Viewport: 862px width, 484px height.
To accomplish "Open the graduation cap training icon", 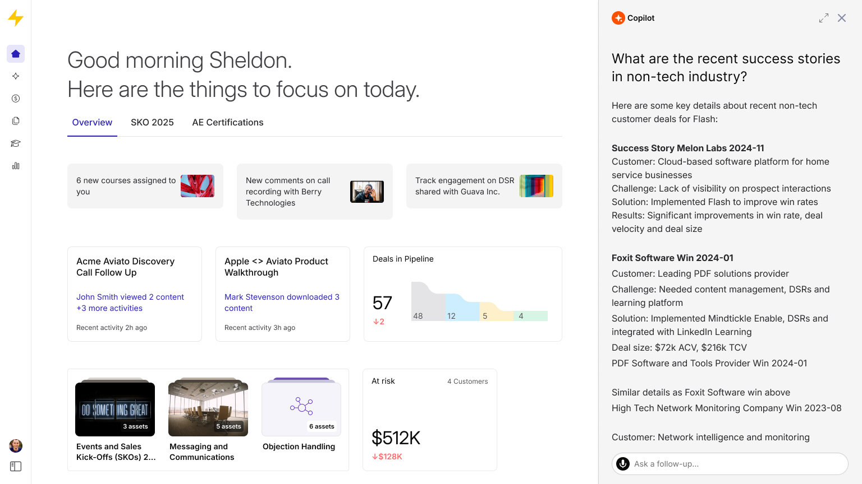I will point(16,143).
